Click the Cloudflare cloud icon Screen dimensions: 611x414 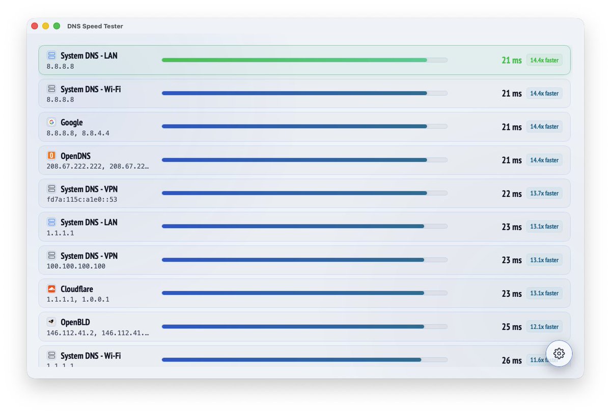pos(51,289)
